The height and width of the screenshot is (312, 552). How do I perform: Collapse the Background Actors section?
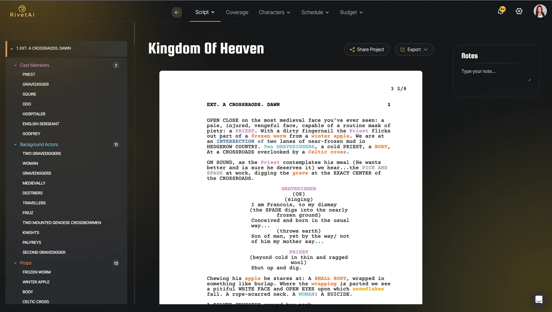pos(15,145)
